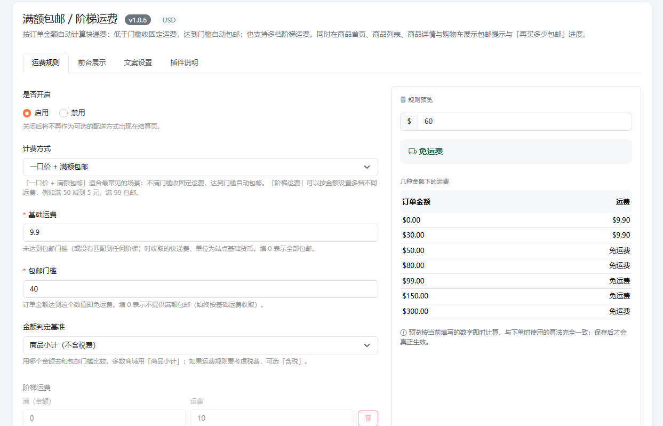Click 免运费 in the $50.00 row
Image resolution: width=663 pixels, height=426 pixels.
620,250
